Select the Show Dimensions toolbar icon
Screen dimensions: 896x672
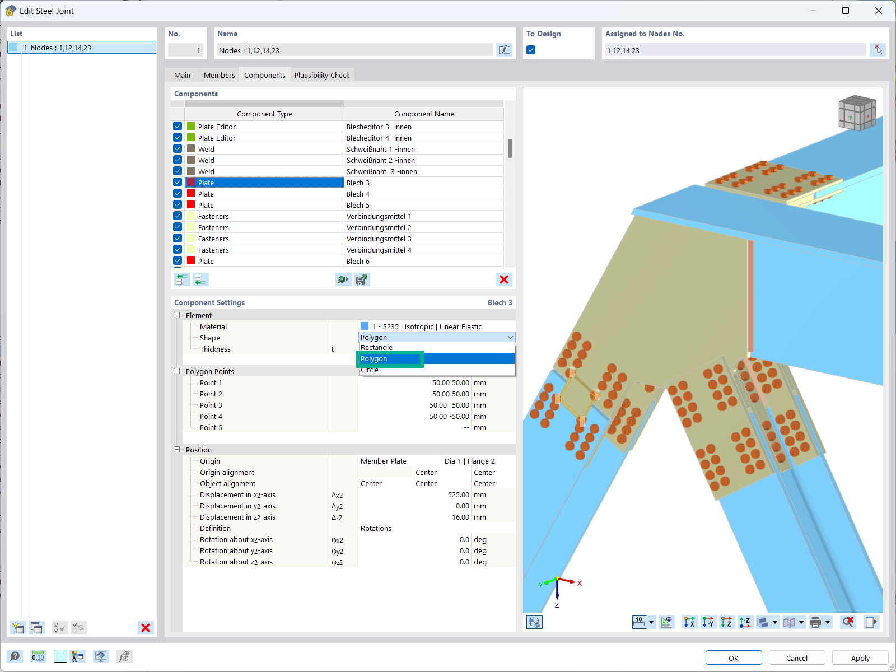666,622
